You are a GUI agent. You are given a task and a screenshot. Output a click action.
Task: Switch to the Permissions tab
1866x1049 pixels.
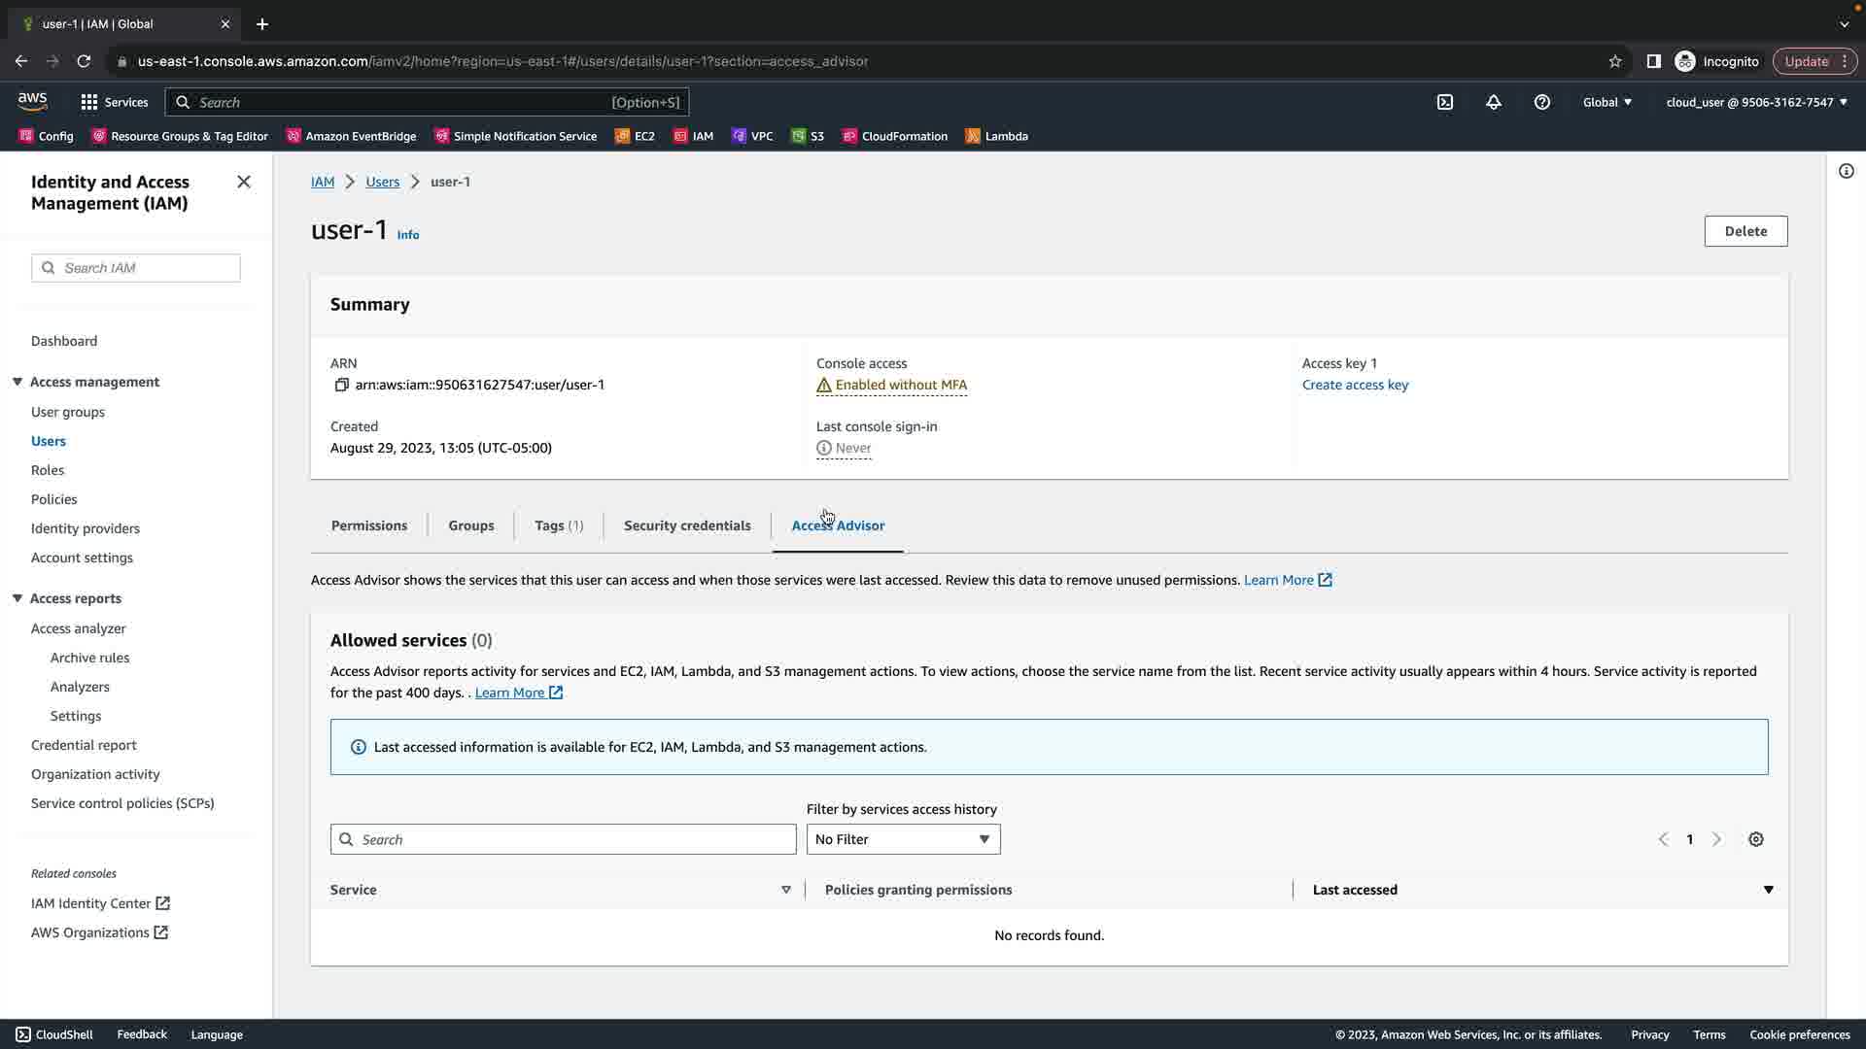click(368, 525)
